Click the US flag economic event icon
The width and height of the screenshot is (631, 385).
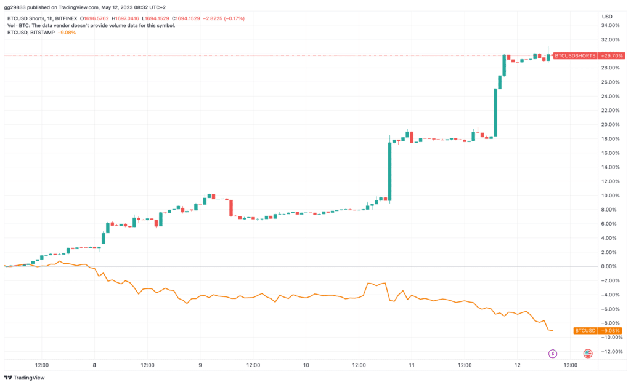[x=588, y=354]
